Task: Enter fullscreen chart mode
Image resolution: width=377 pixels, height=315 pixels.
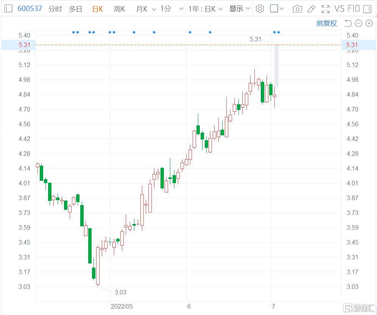Action: pyautogui.click(x=325, y=9)
